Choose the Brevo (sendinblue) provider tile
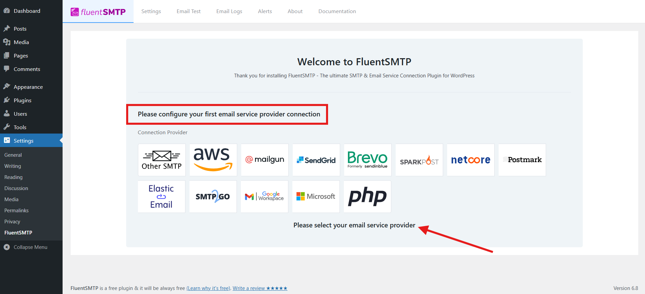Screen dimensions: 645x294 pyautogui.click(x=368, y=160)
